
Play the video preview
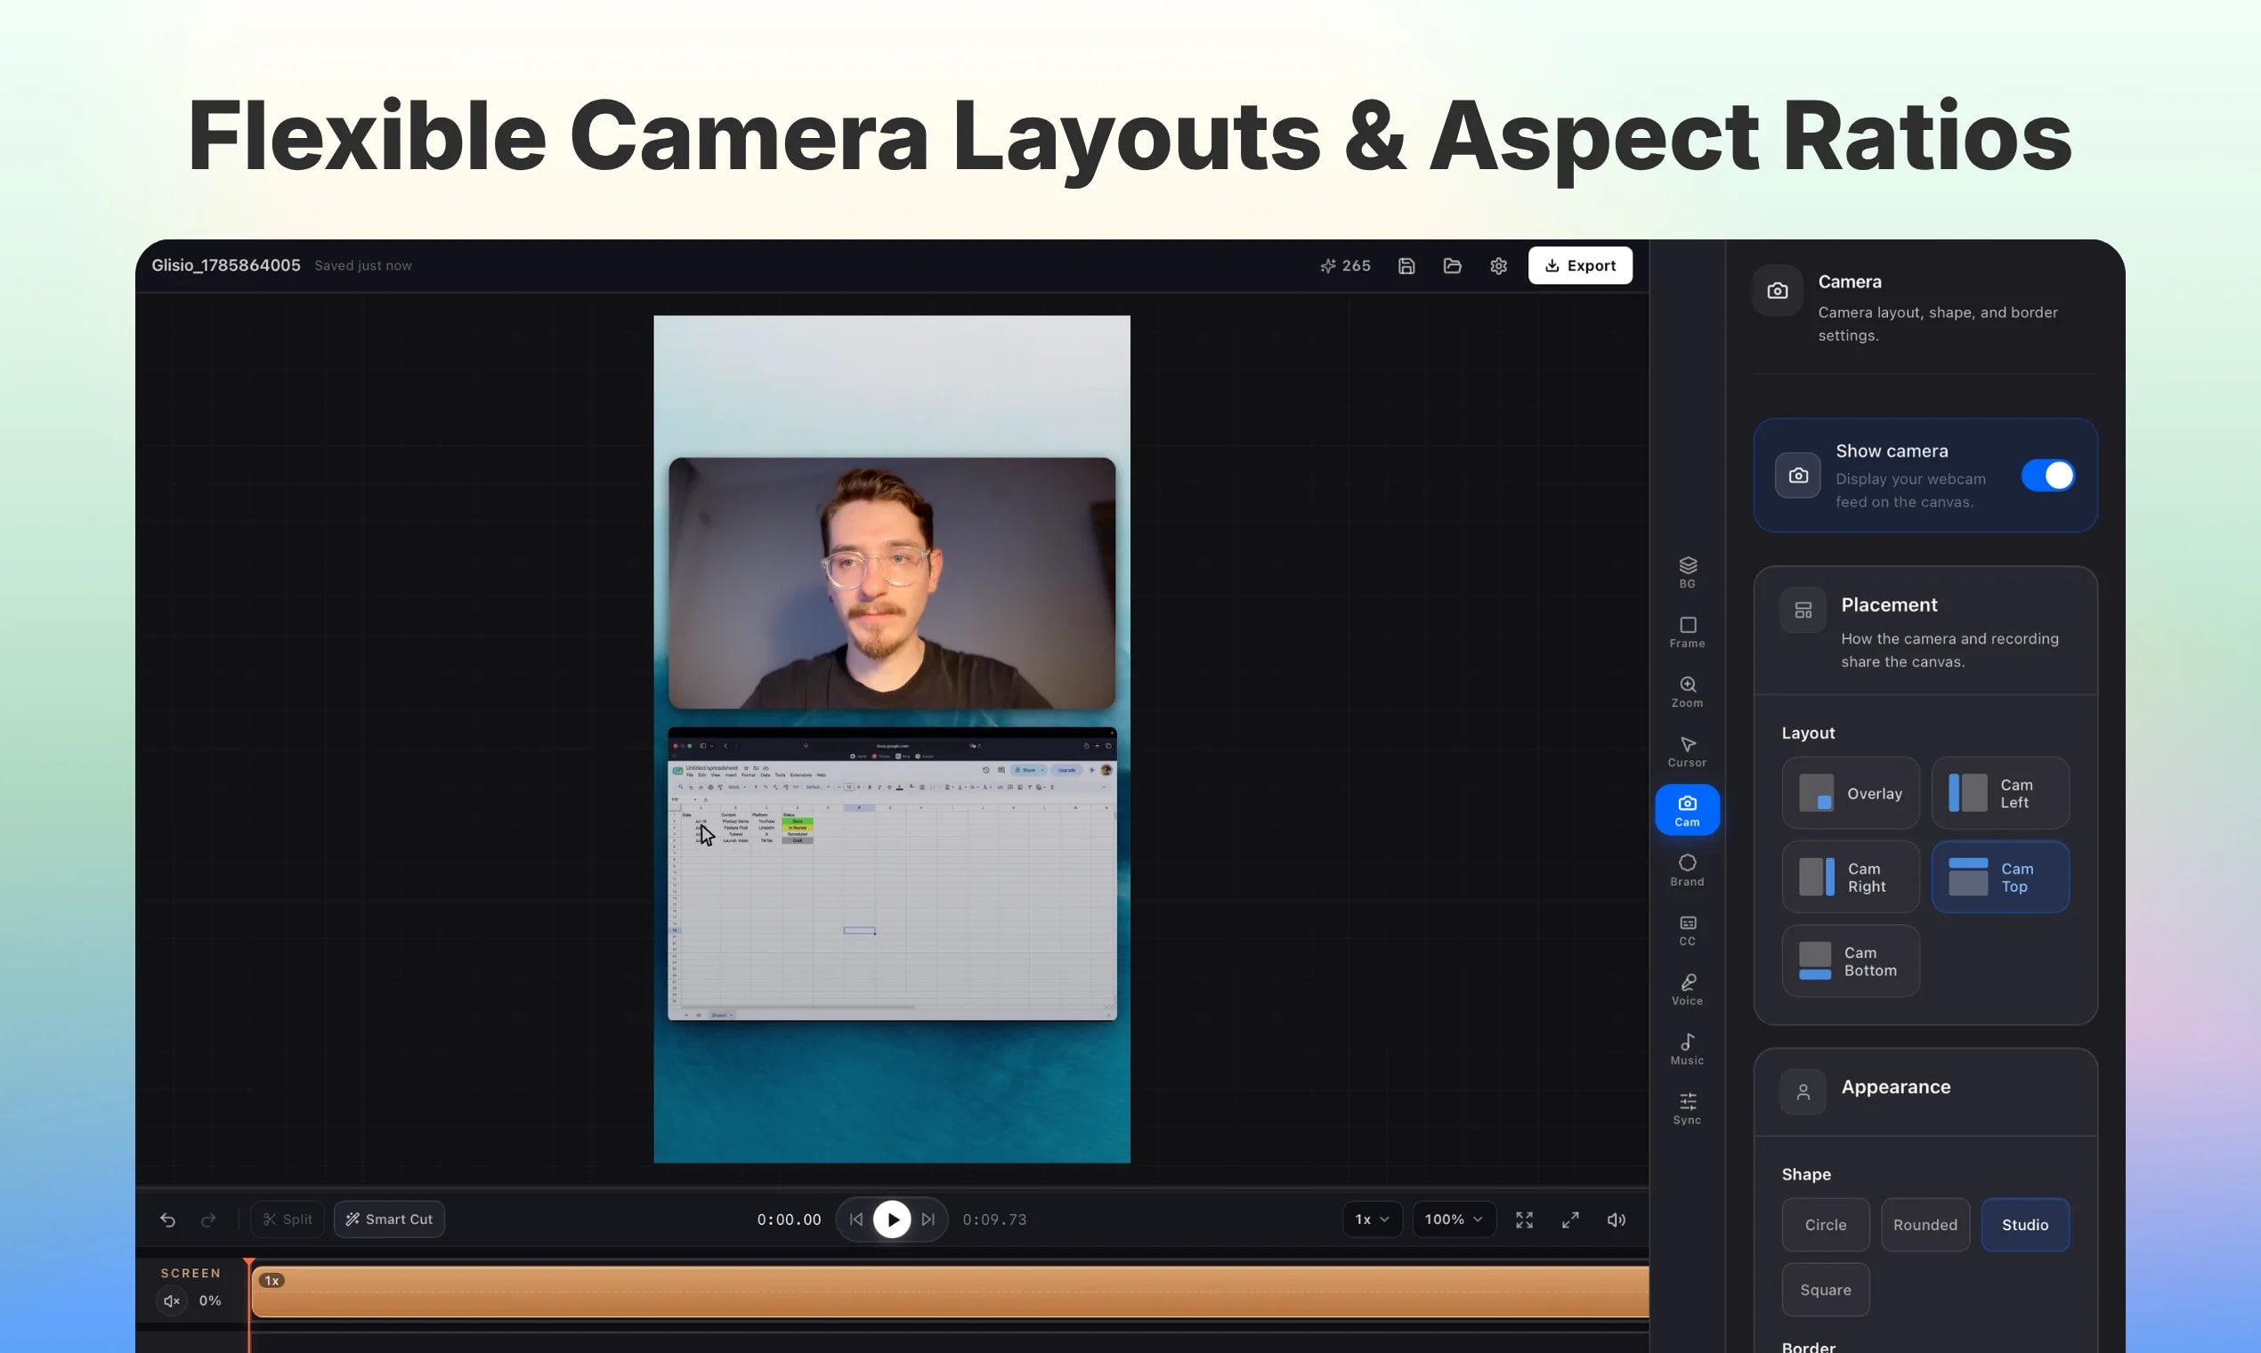tap(892, 1219)
